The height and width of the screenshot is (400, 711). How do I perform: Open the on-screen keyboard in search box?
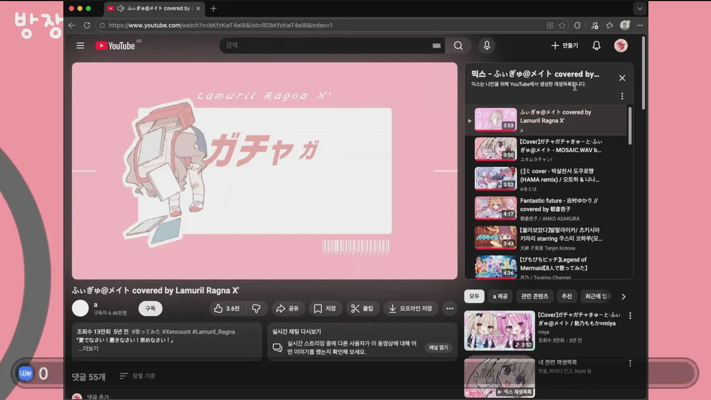click(437, 46)
